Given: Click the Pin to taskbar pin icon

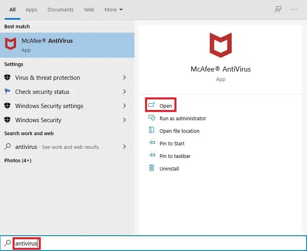Looking at the screenshot, I should pos(152,155).
